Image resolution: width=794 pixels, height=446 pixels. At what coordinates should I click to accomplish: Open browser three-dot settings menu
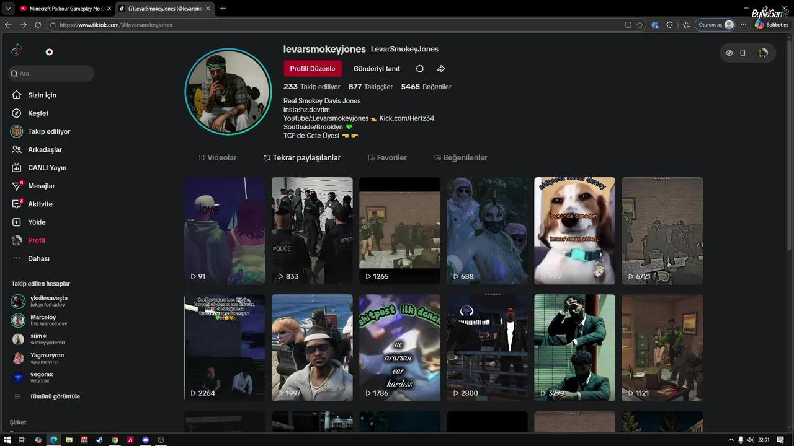coord(744,25)
